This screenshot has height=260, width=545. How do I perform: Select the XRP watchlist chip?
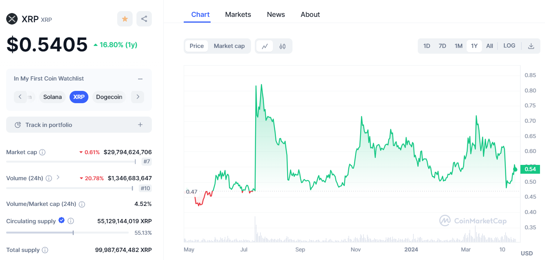click(x=79, y=97)
